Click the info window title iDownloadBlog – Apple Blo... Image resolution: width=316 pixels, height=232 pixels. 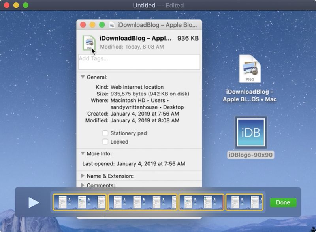click(x=157, y=25)
